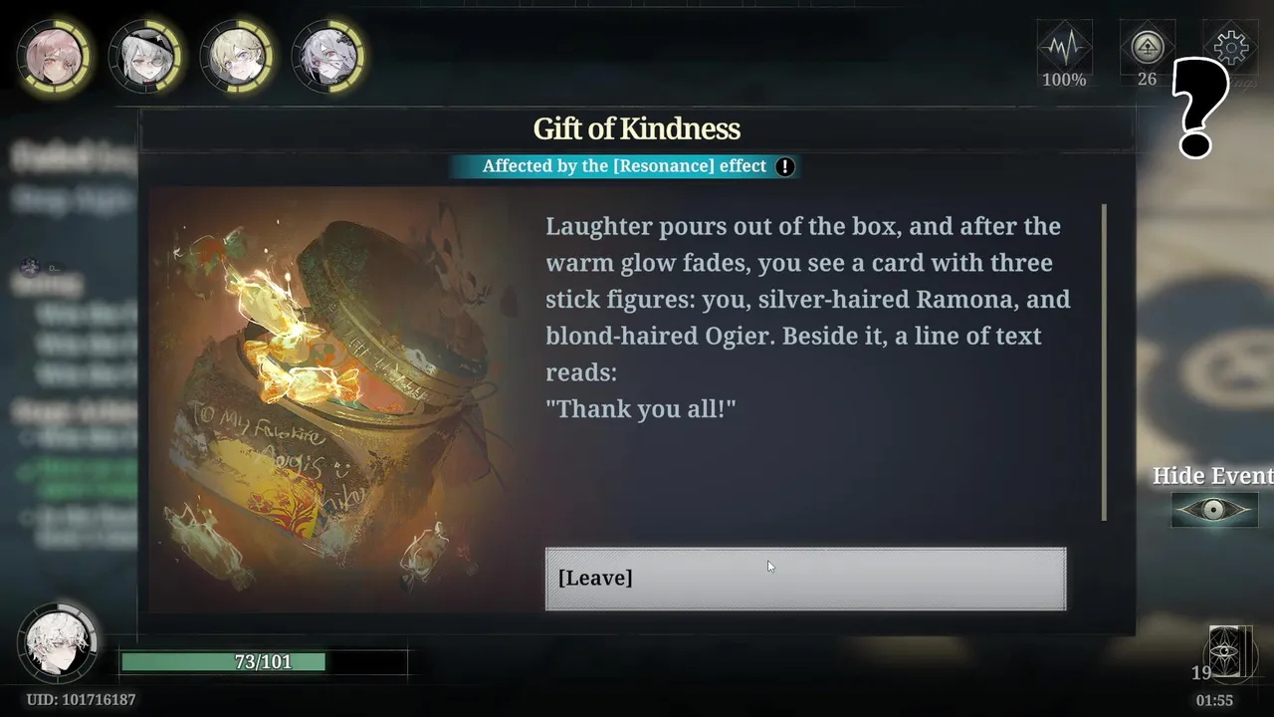Click the 73/101 health bar
Viewport: 1274px width, 717px height.
[x=264, y=661]
